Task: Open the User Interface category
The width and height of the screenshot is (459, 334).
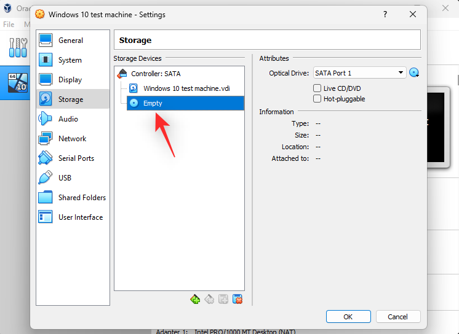Action: coord(73,217)
